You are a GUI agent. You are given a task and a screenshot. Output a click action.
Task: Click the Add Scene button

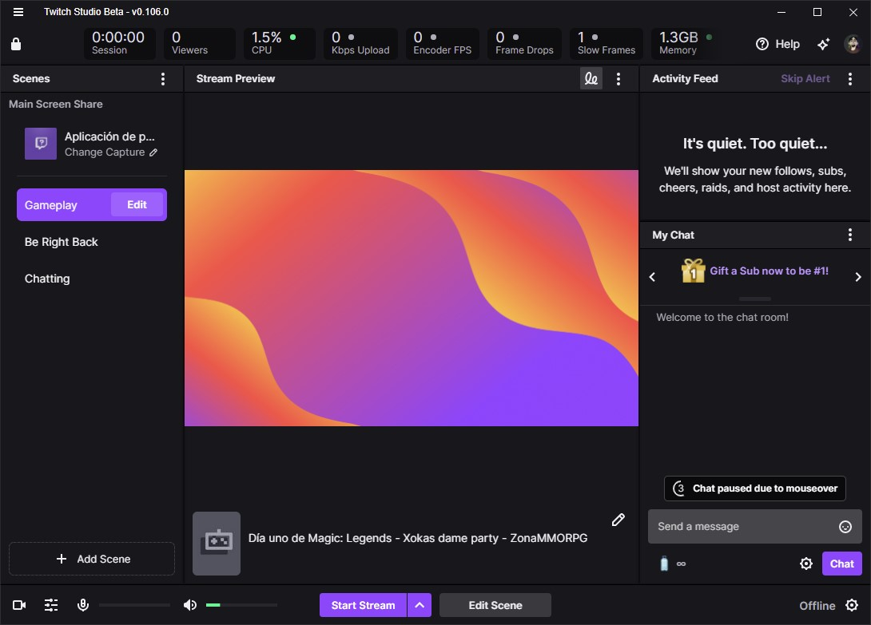pyautogui.click(x=92, y=559)
